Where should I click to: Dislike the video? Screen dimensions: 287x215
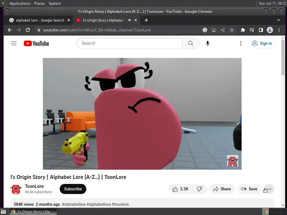click(200, 189)
